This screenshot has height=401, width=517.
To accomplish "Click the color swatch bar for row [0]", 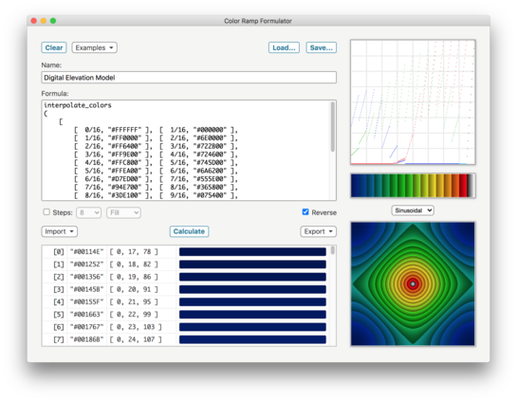I will 252,252.
